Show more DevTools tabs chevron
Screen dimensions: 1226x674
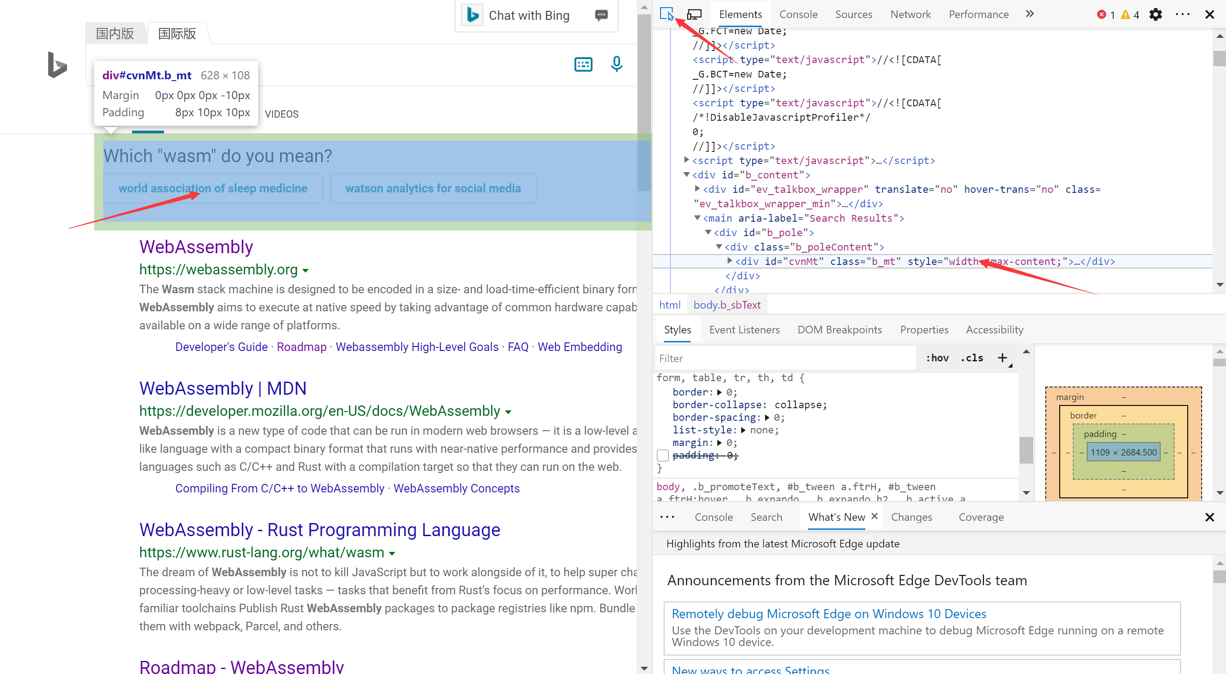coord(1030,14)
